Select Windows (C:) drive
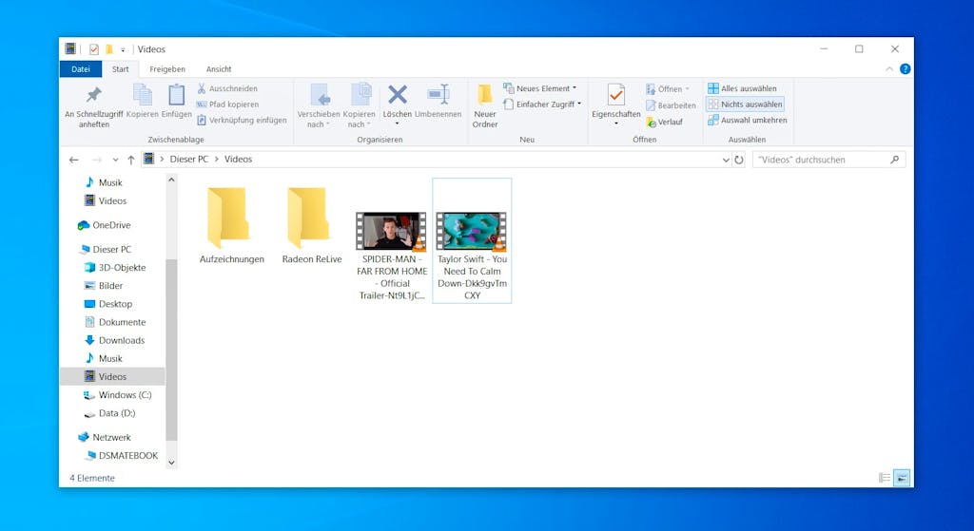 pos(117,395)
